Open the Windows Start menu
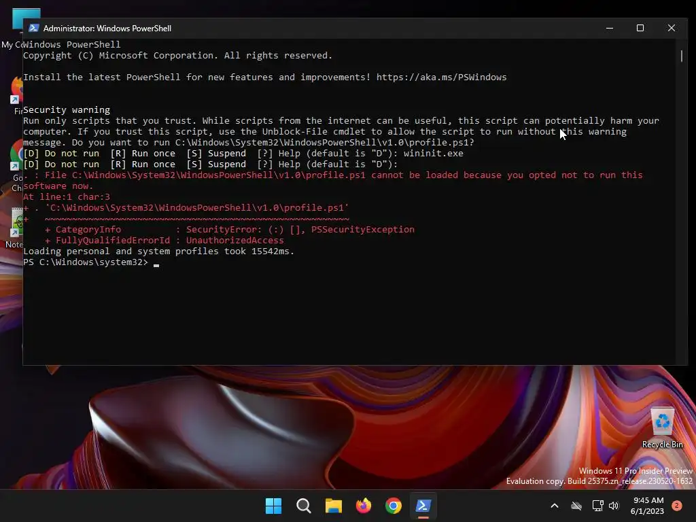Screen dimensions: 696x522 pos(273,506)
